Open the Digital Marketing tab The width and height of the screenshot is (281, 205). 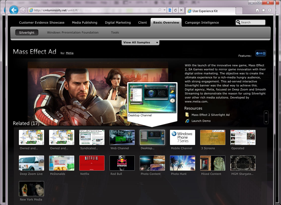(118, 23)
